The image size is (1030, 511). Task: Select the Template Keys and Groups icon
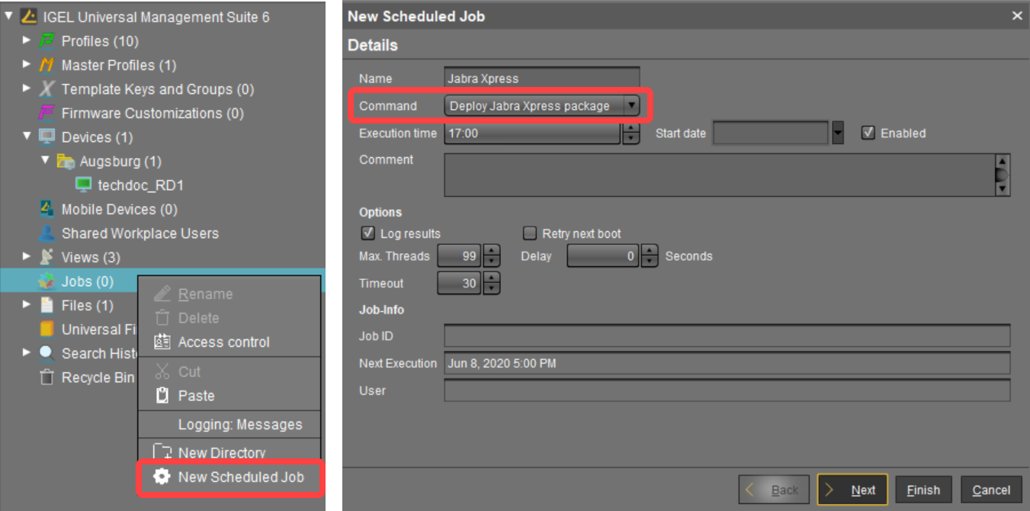pyautogui.click(x=47, y=89)
